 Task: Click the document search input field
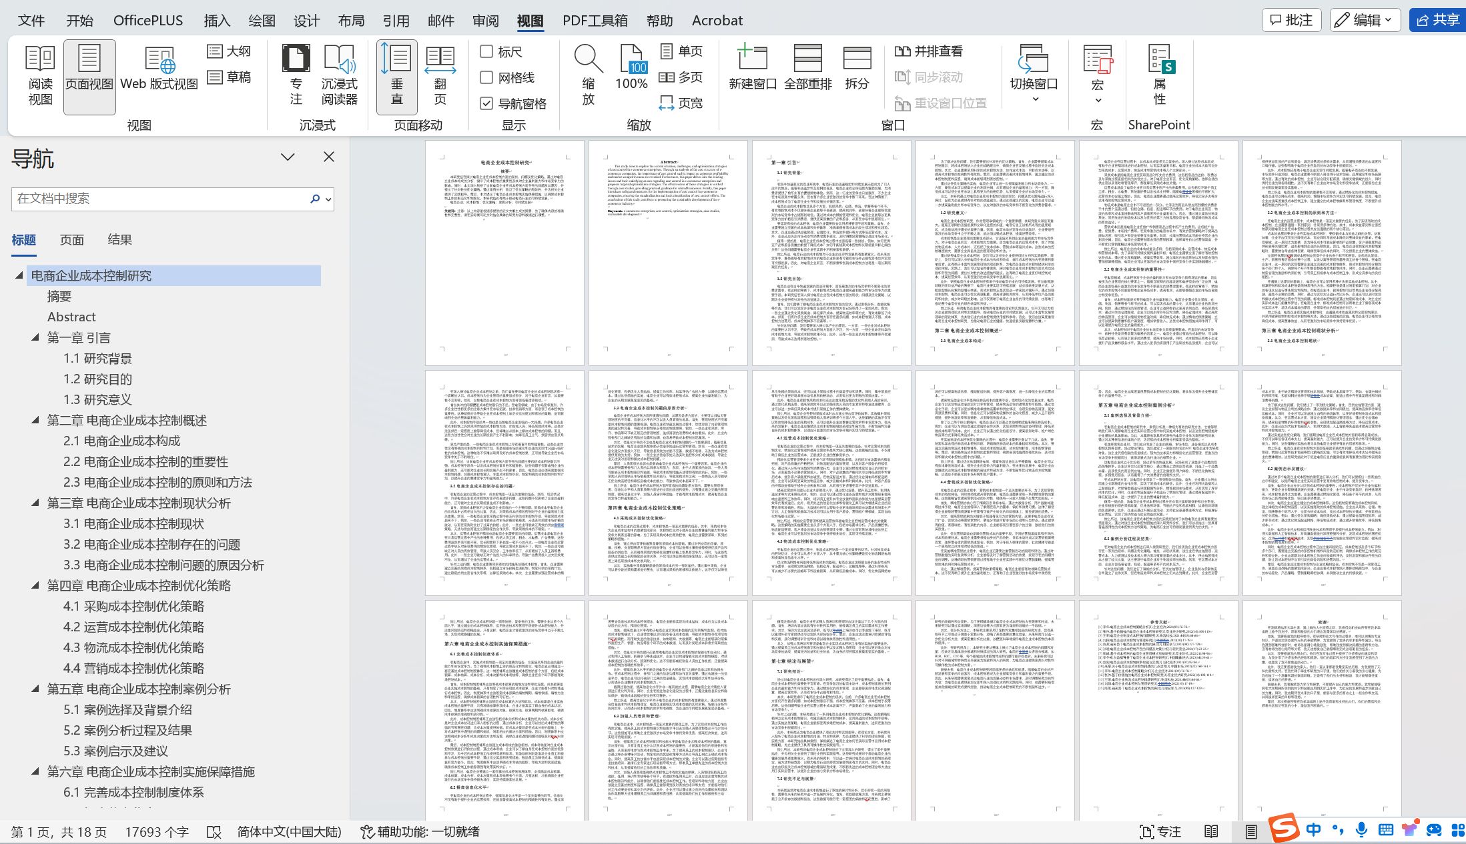[x=160, y=199]
